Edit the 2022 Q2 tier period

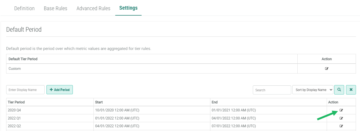[x=341, y=126]
